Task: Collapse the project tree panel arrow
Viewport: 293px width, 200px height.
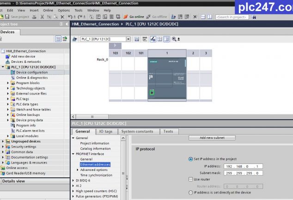Action: (67, 24)
